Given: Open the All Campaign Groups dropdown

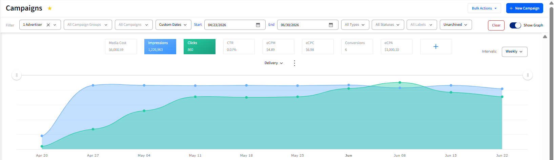Looking at the screenshot, I should pyautogui.click(x=88, y=25).
